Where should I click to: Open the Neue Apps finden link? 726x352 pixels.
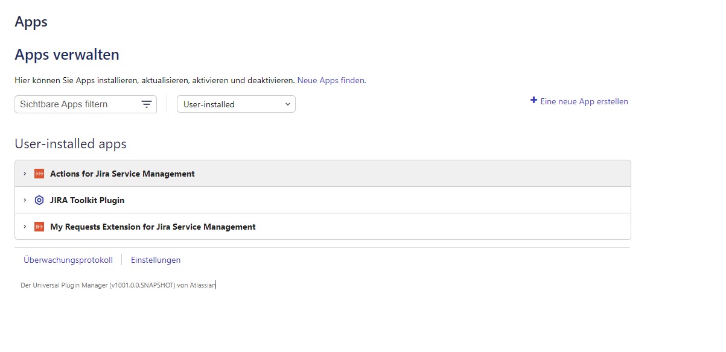(331, 80)
